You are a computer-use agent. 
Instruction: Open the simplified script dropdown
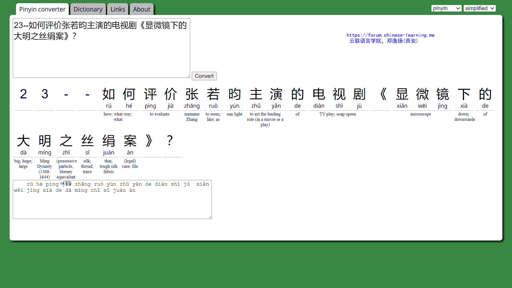coord(479,8)
